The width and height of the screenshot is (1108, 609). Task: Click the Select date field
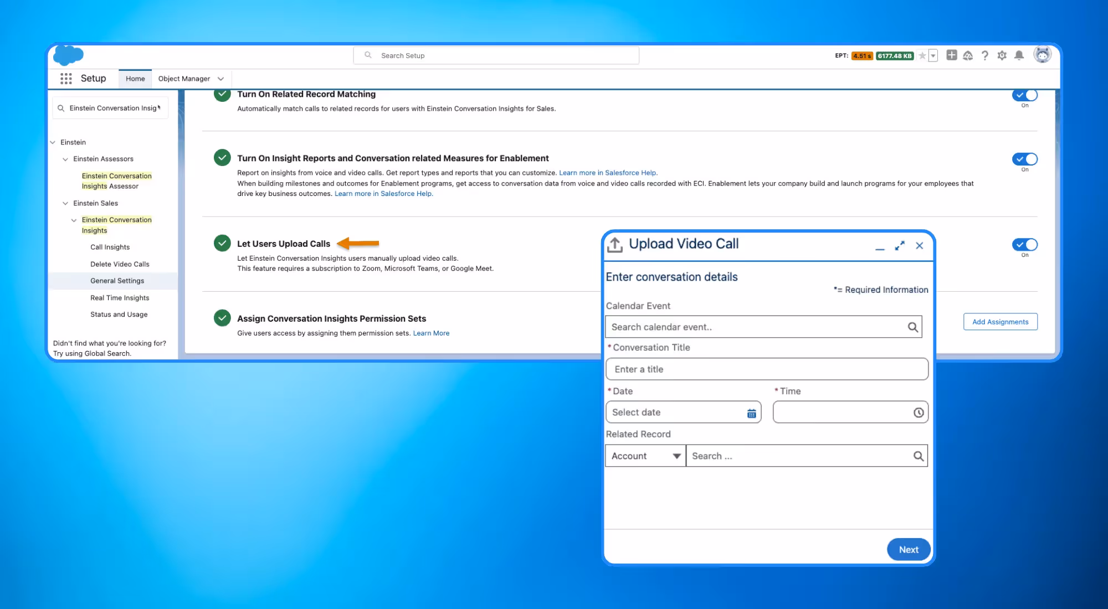[x=683, y=412]
